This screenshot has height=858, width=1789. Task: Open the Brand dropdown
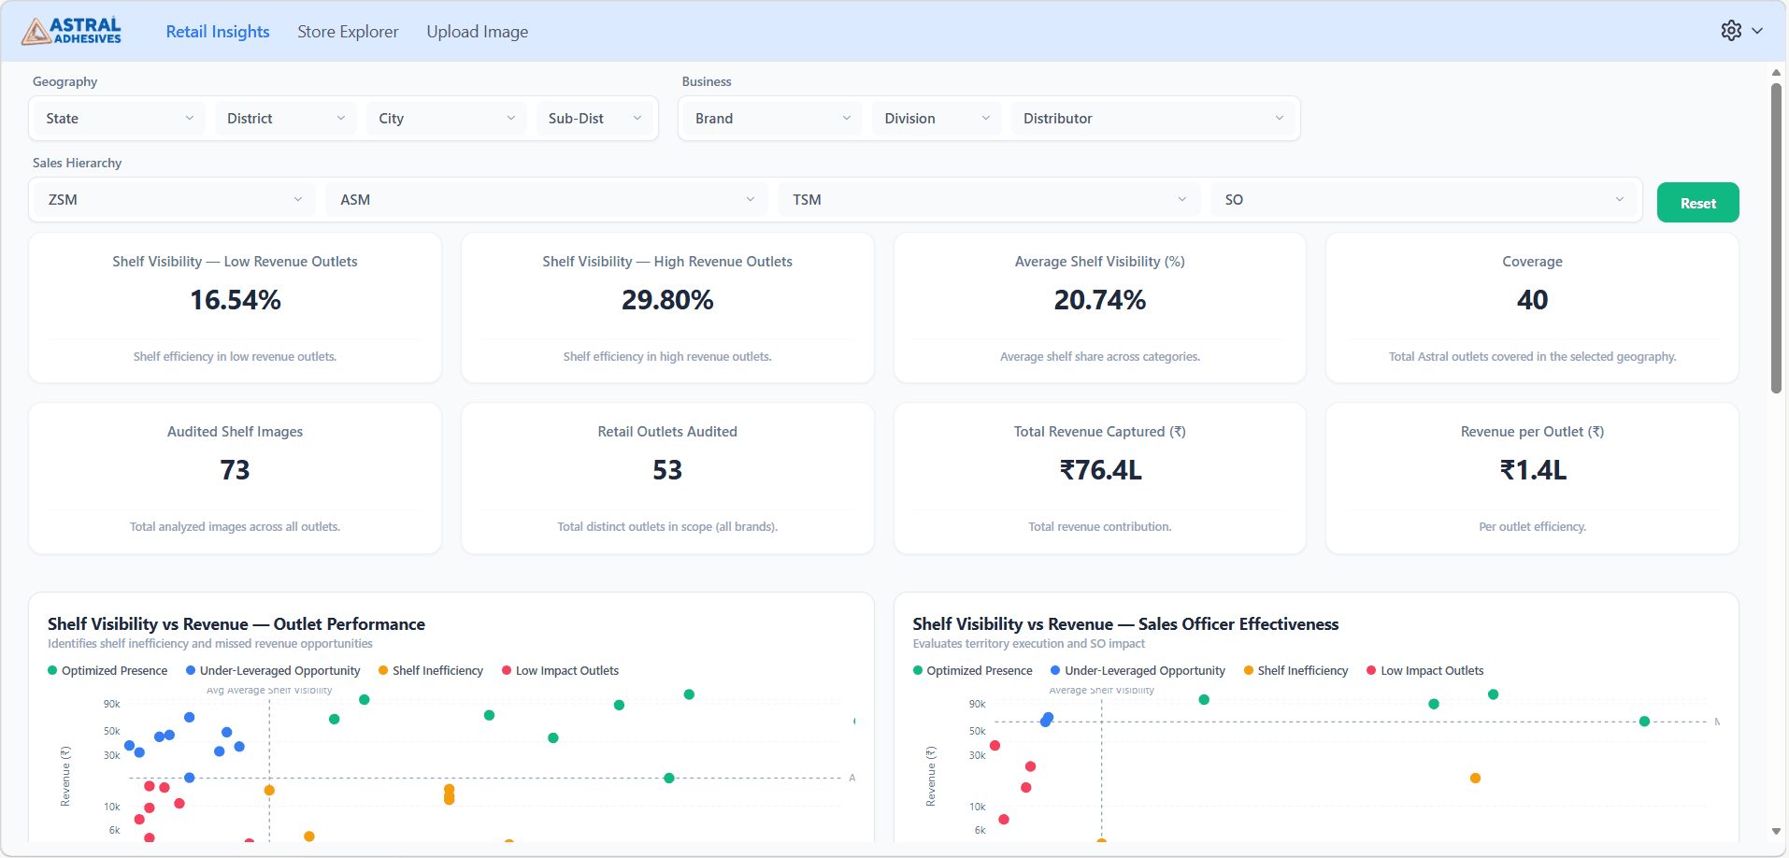coord(772,119)
